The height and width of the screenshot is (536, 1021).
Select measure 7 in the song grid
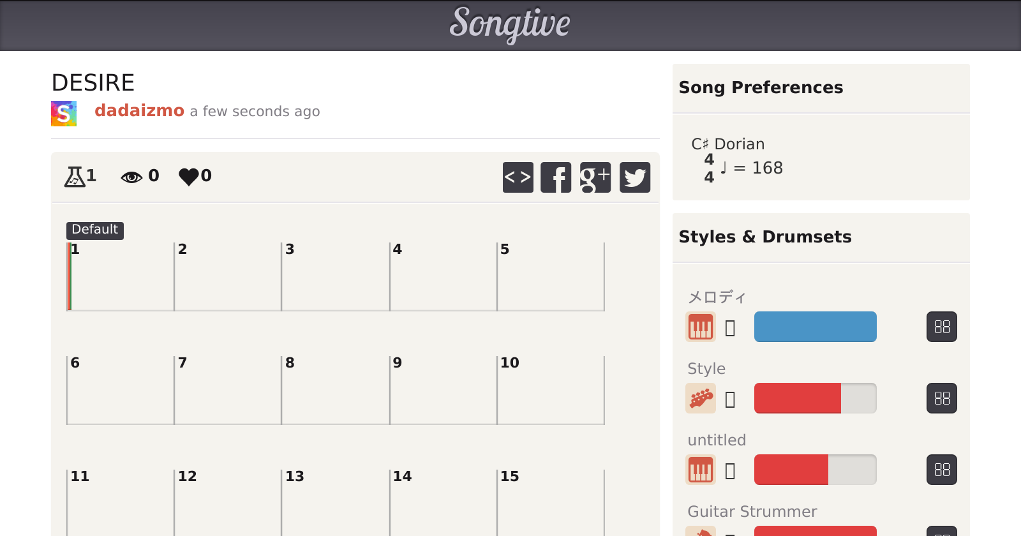point(227,391)
